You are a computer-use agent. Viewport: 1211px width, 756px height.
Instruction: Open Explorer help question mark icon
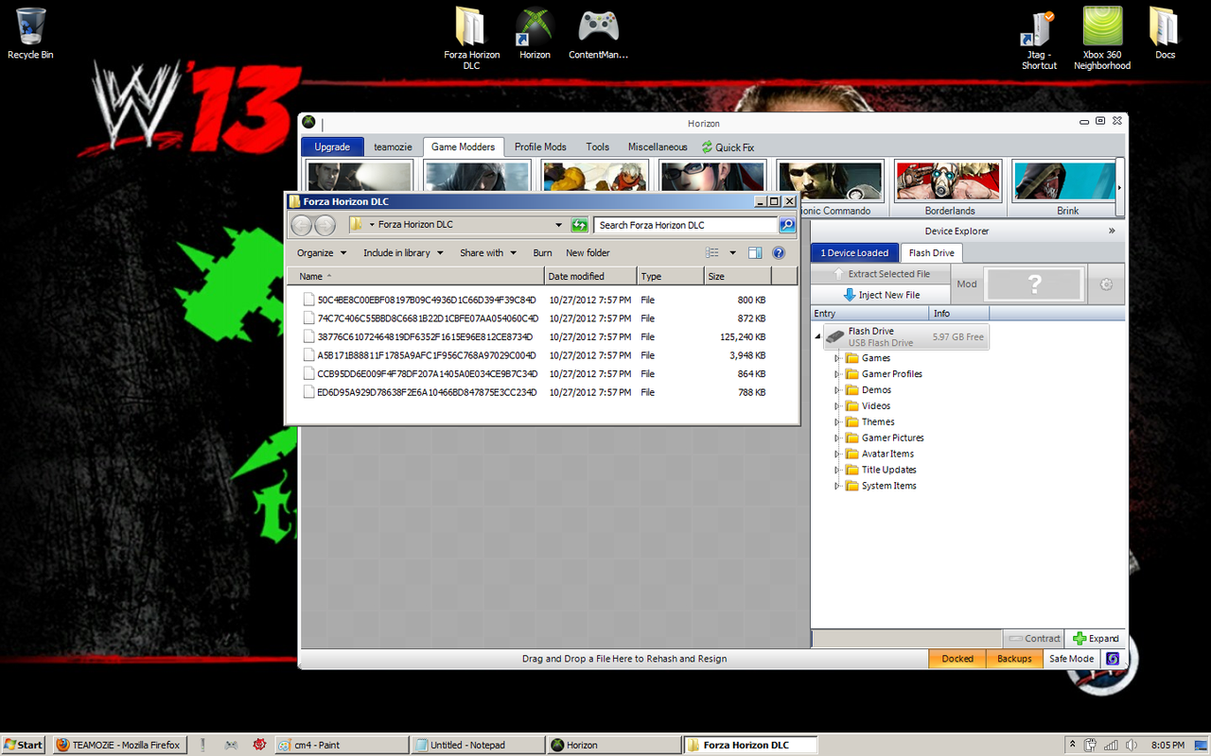[779, 253]
